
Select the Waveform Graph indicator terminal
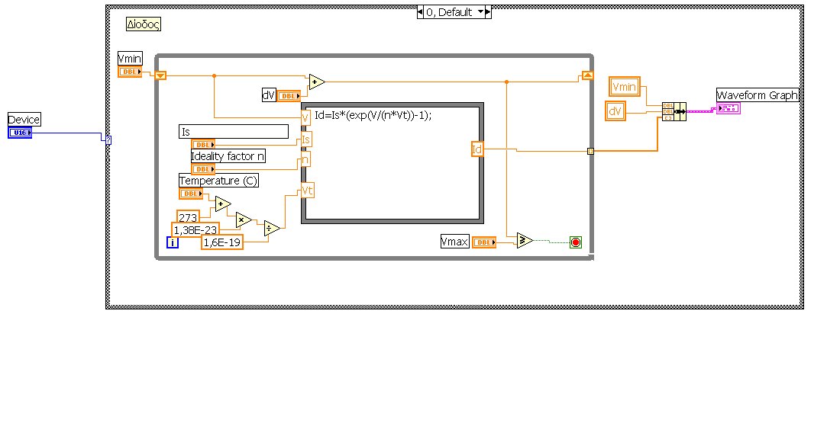[728, 108]
